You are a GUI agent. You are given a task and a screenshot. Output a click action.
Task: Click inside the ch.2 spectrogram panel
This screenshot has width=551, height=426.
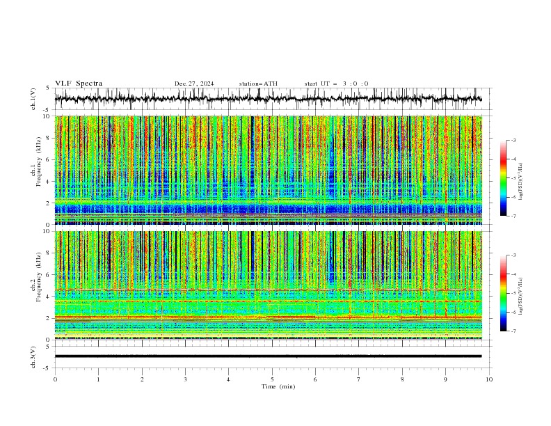click(268, 285)
